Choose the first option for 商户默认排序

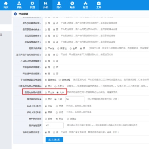point(46,119)
